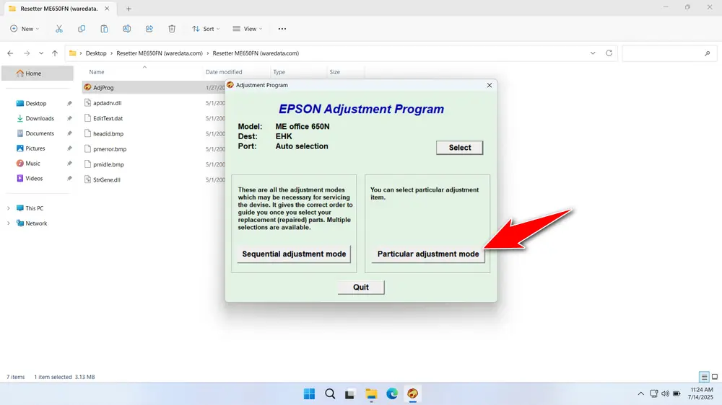Screen dimensions: 722x405
Task: Cut the selected file using scissors icon
Action: 59,29
